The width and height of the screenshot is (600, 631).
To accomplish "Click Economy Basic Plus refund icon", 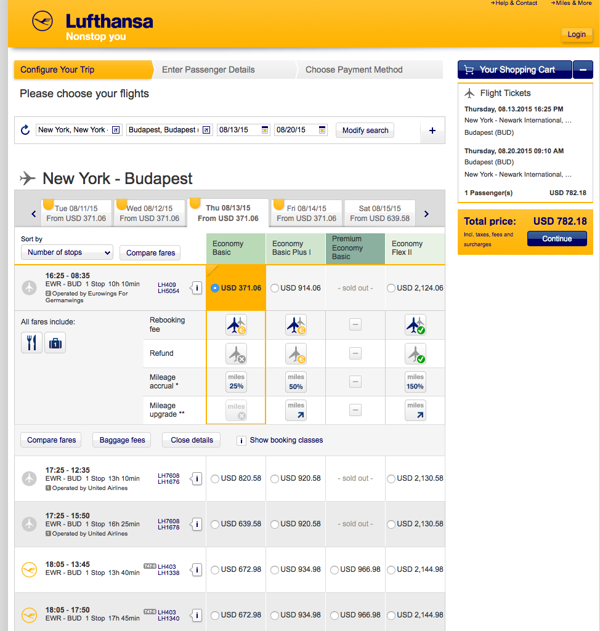I will tap(296, 354).
